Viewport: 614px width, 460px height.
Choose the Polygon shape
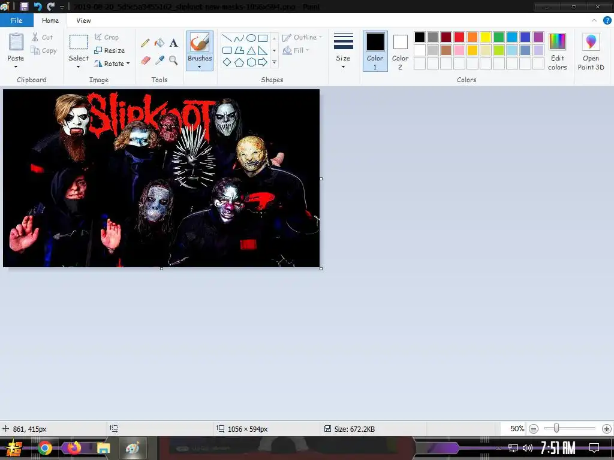239,50
